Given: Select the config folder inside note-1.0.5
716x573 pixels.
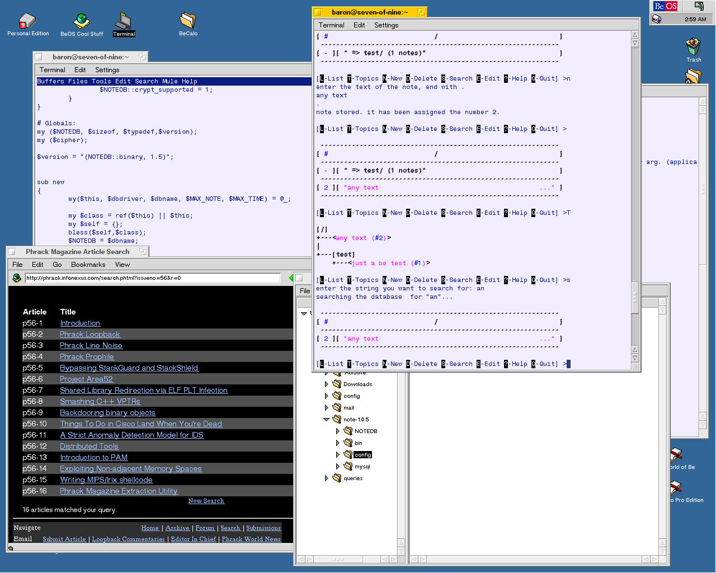Looking at the screenshot, I should (362, 455).
